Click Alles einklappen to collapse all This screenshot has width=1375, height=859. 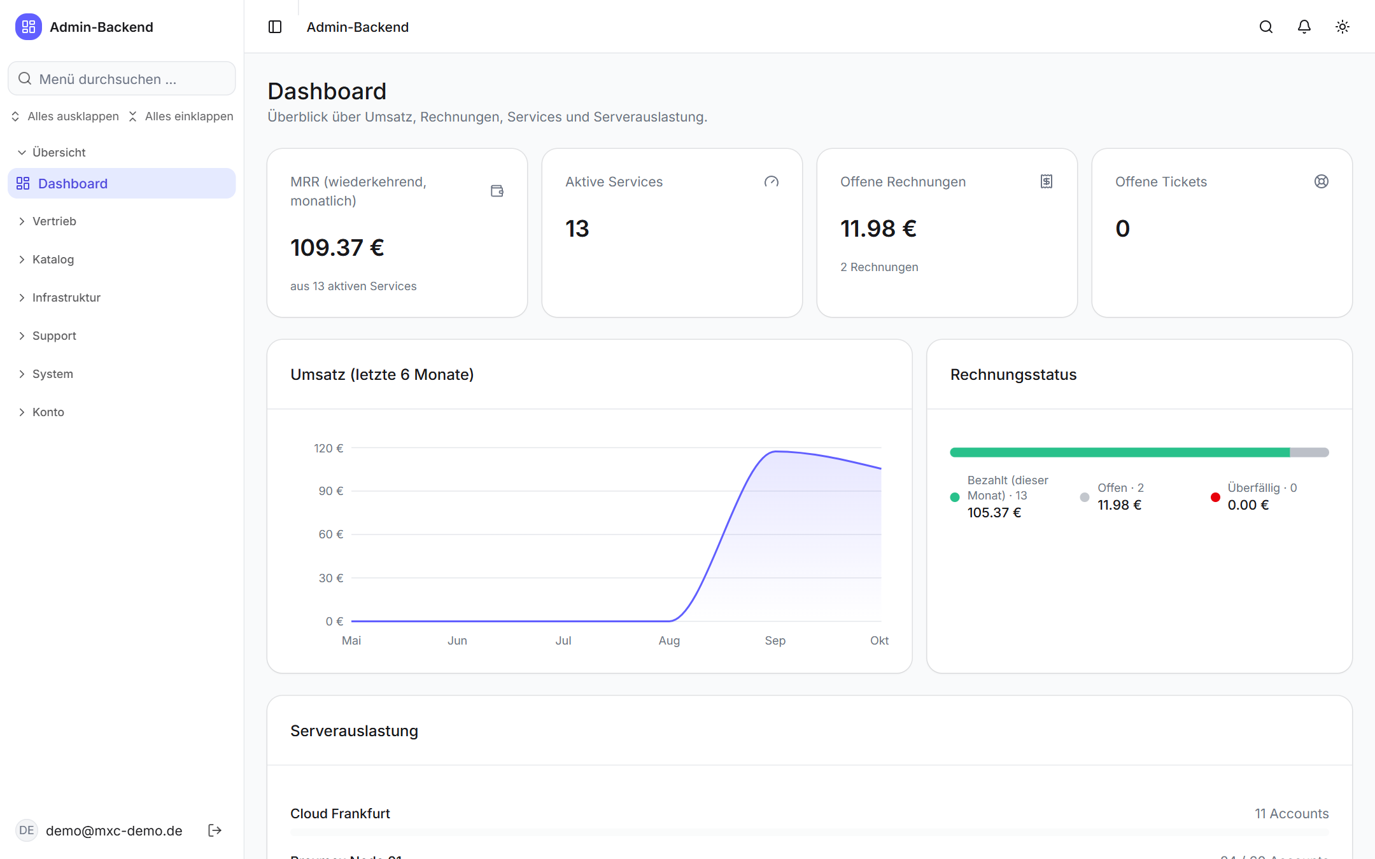[x=181, y=116]
